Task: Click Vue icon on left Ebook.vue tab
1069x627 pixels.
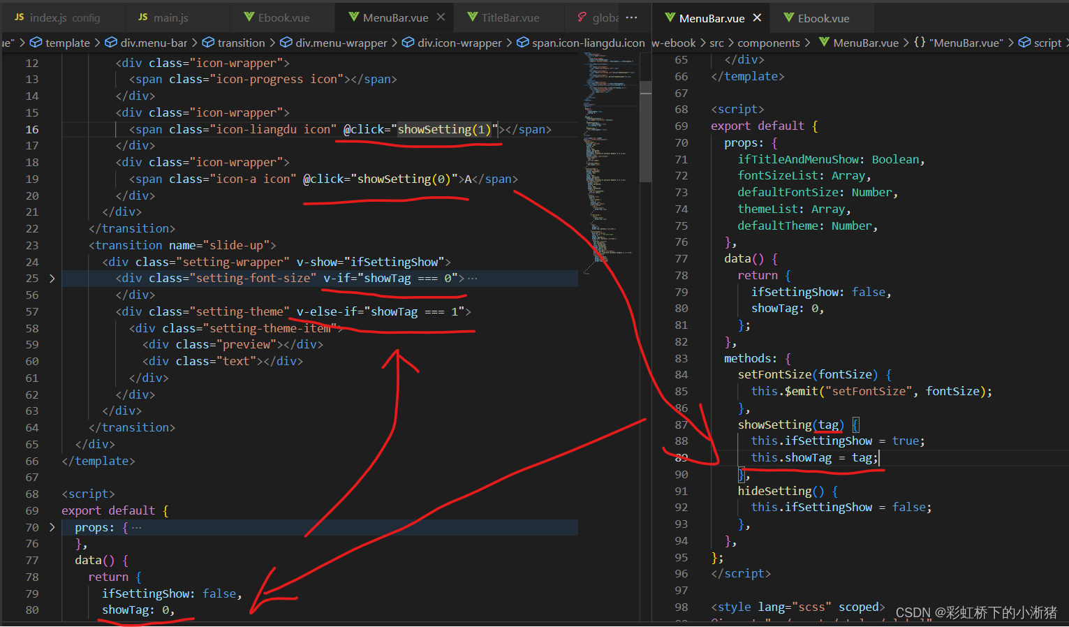Action: click(x=249, y=17)
